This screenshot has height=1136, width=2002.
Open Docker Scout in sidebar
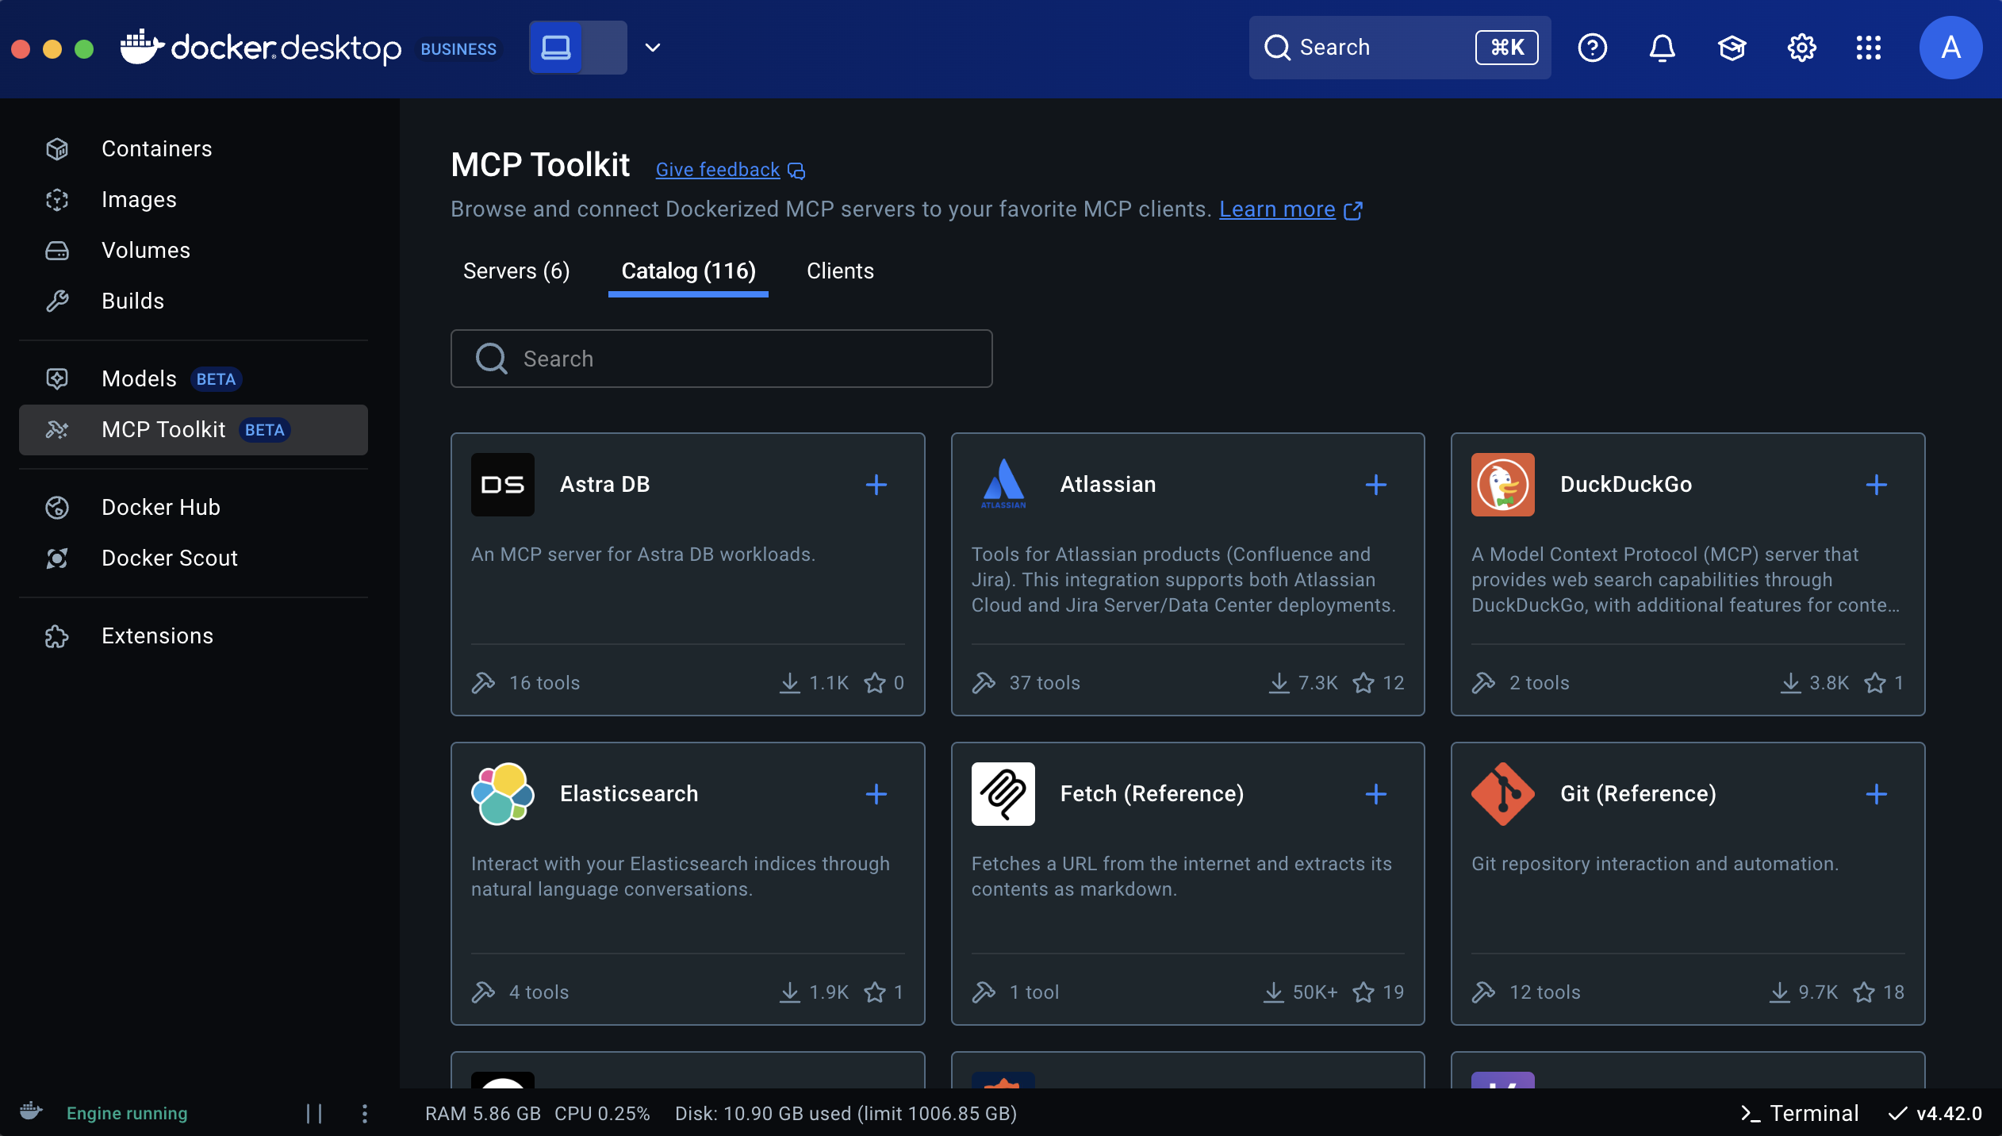click(x=170, y=558)
